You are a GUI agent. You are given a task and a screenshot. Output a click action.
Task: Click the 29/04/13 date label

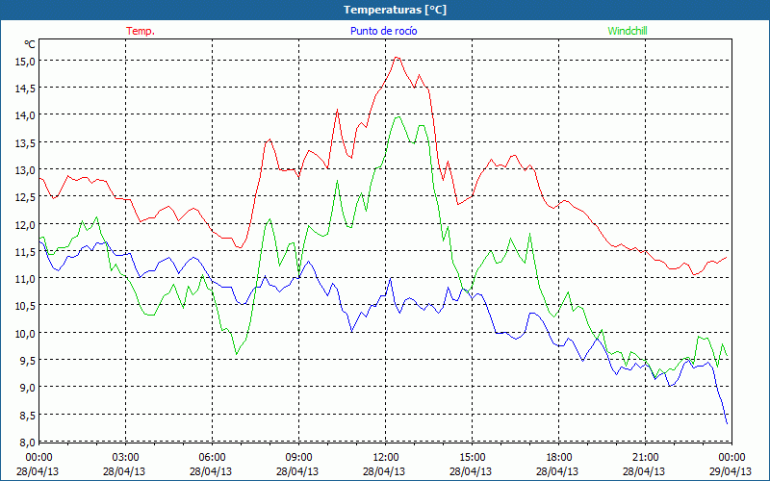coord(731,471)
